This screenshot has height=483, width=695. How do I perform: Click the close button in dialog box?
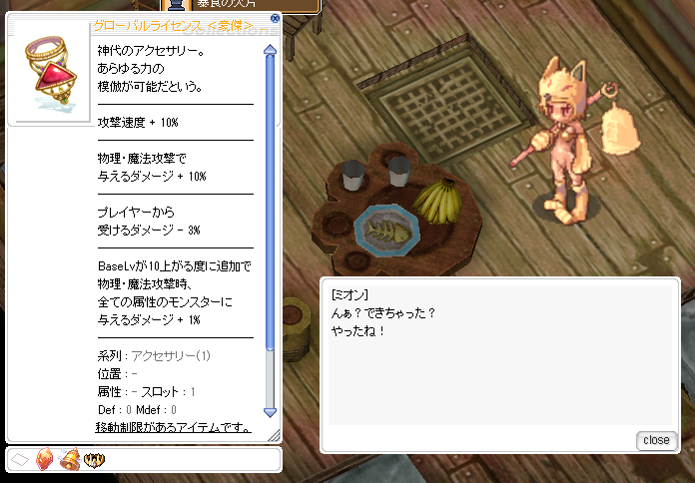click(656, 440)
